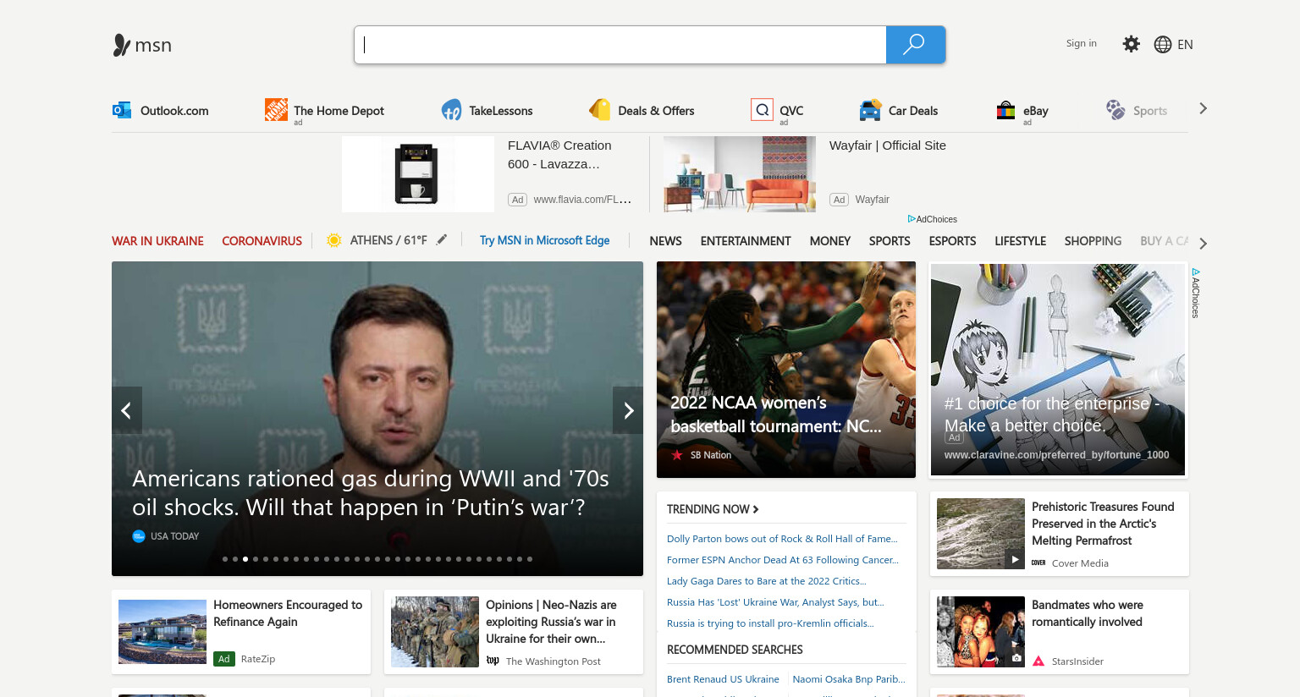Click The Home Depot logo icon
This screenshot has height=697, width=1300.
click(276, 109)
